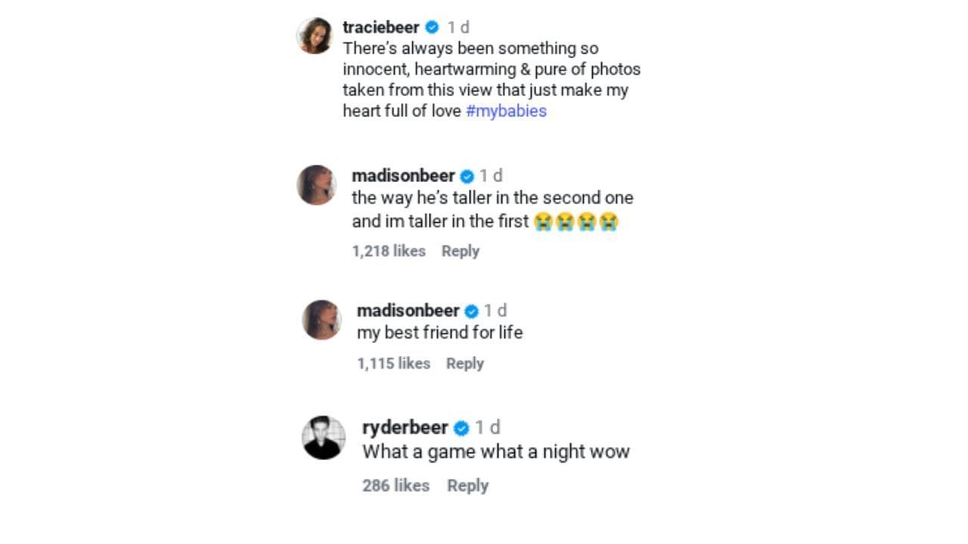Open the madisonbeer username above the 'taller' comment

click(403, 176)
